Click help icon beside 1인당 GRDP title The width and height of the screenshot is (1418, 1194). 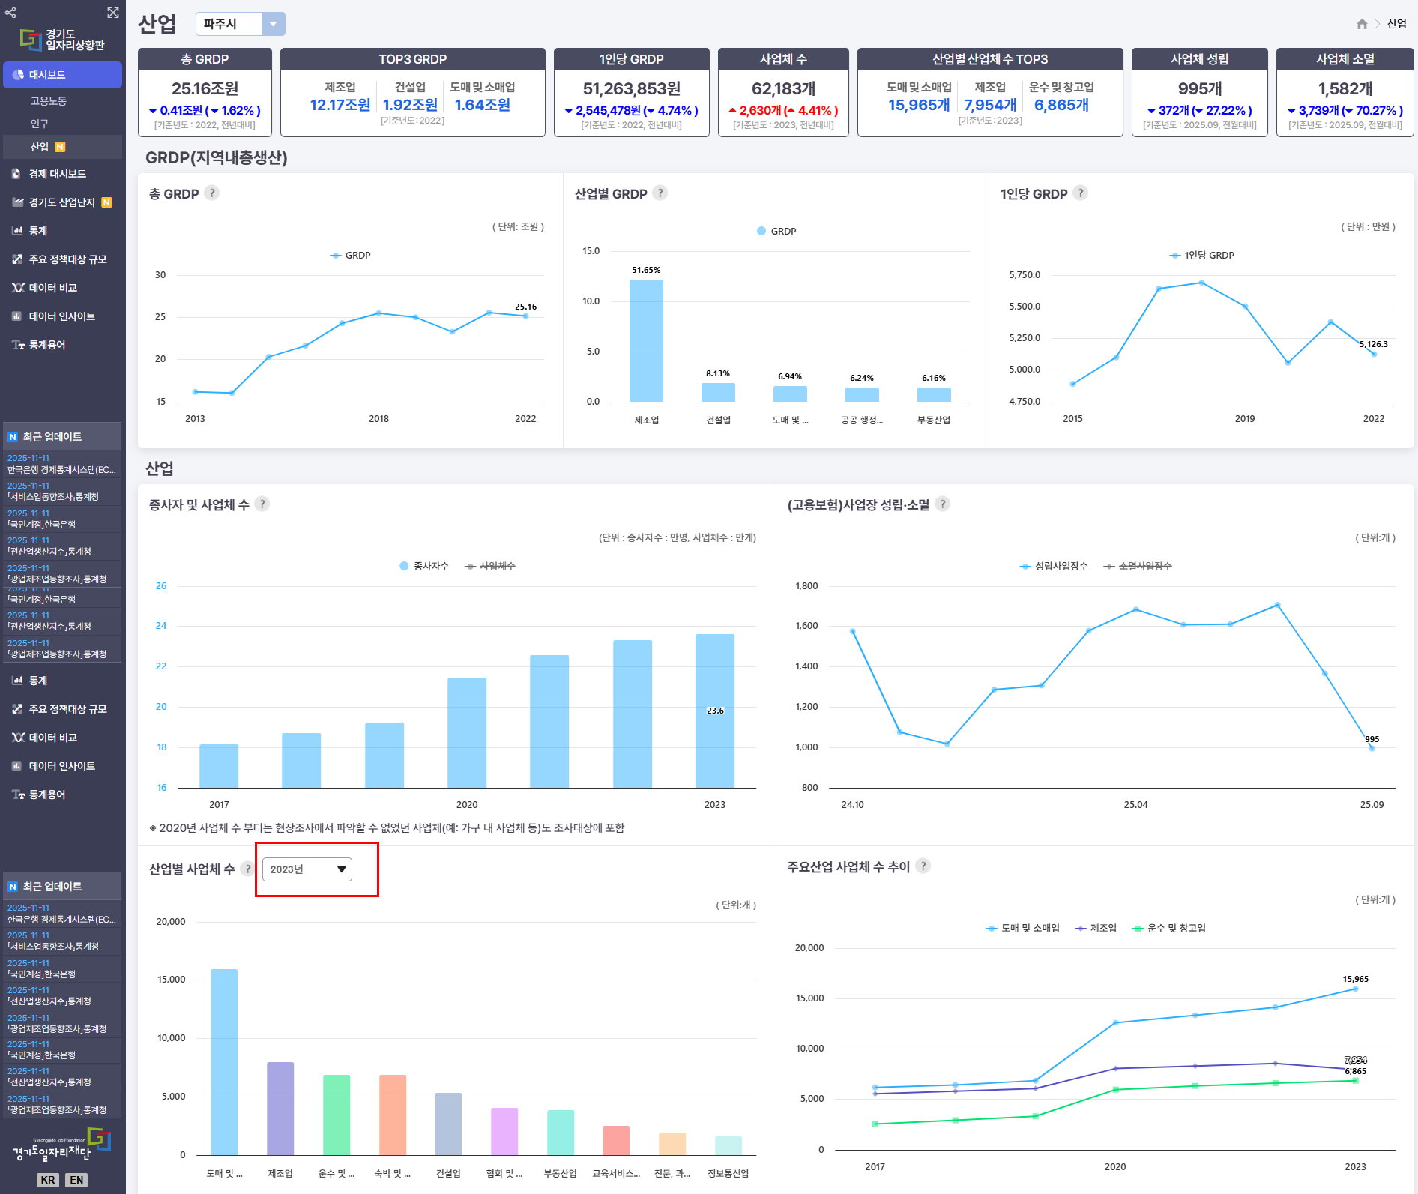(1080, 193)
